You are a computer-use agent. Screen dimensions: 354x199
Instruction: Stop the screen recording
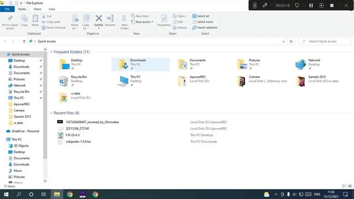point(332,6)
